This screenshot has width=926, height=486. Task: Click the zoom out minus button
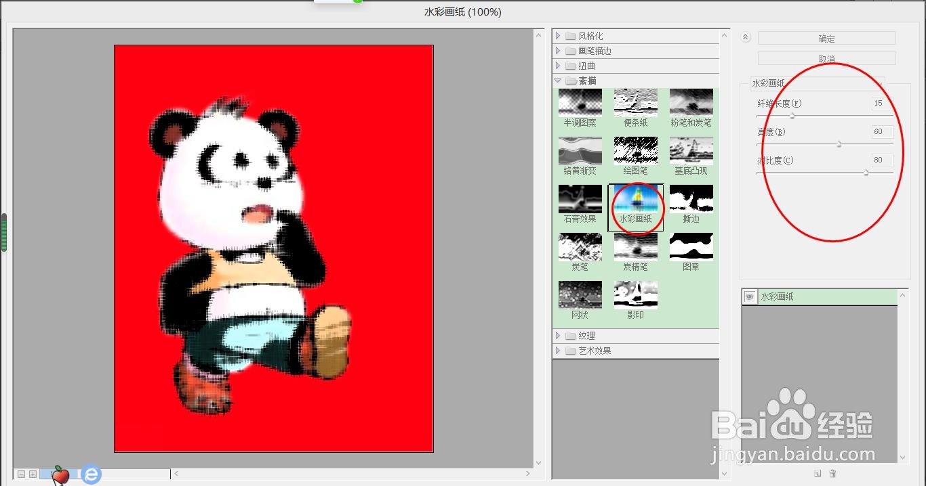tap(20, 474)
